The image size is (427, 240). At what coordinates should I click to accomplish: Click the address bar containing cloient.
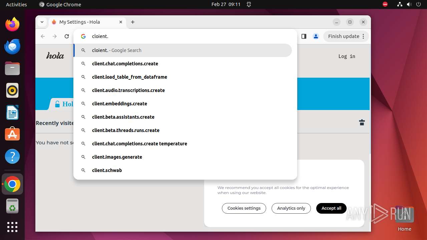point(185,36)
